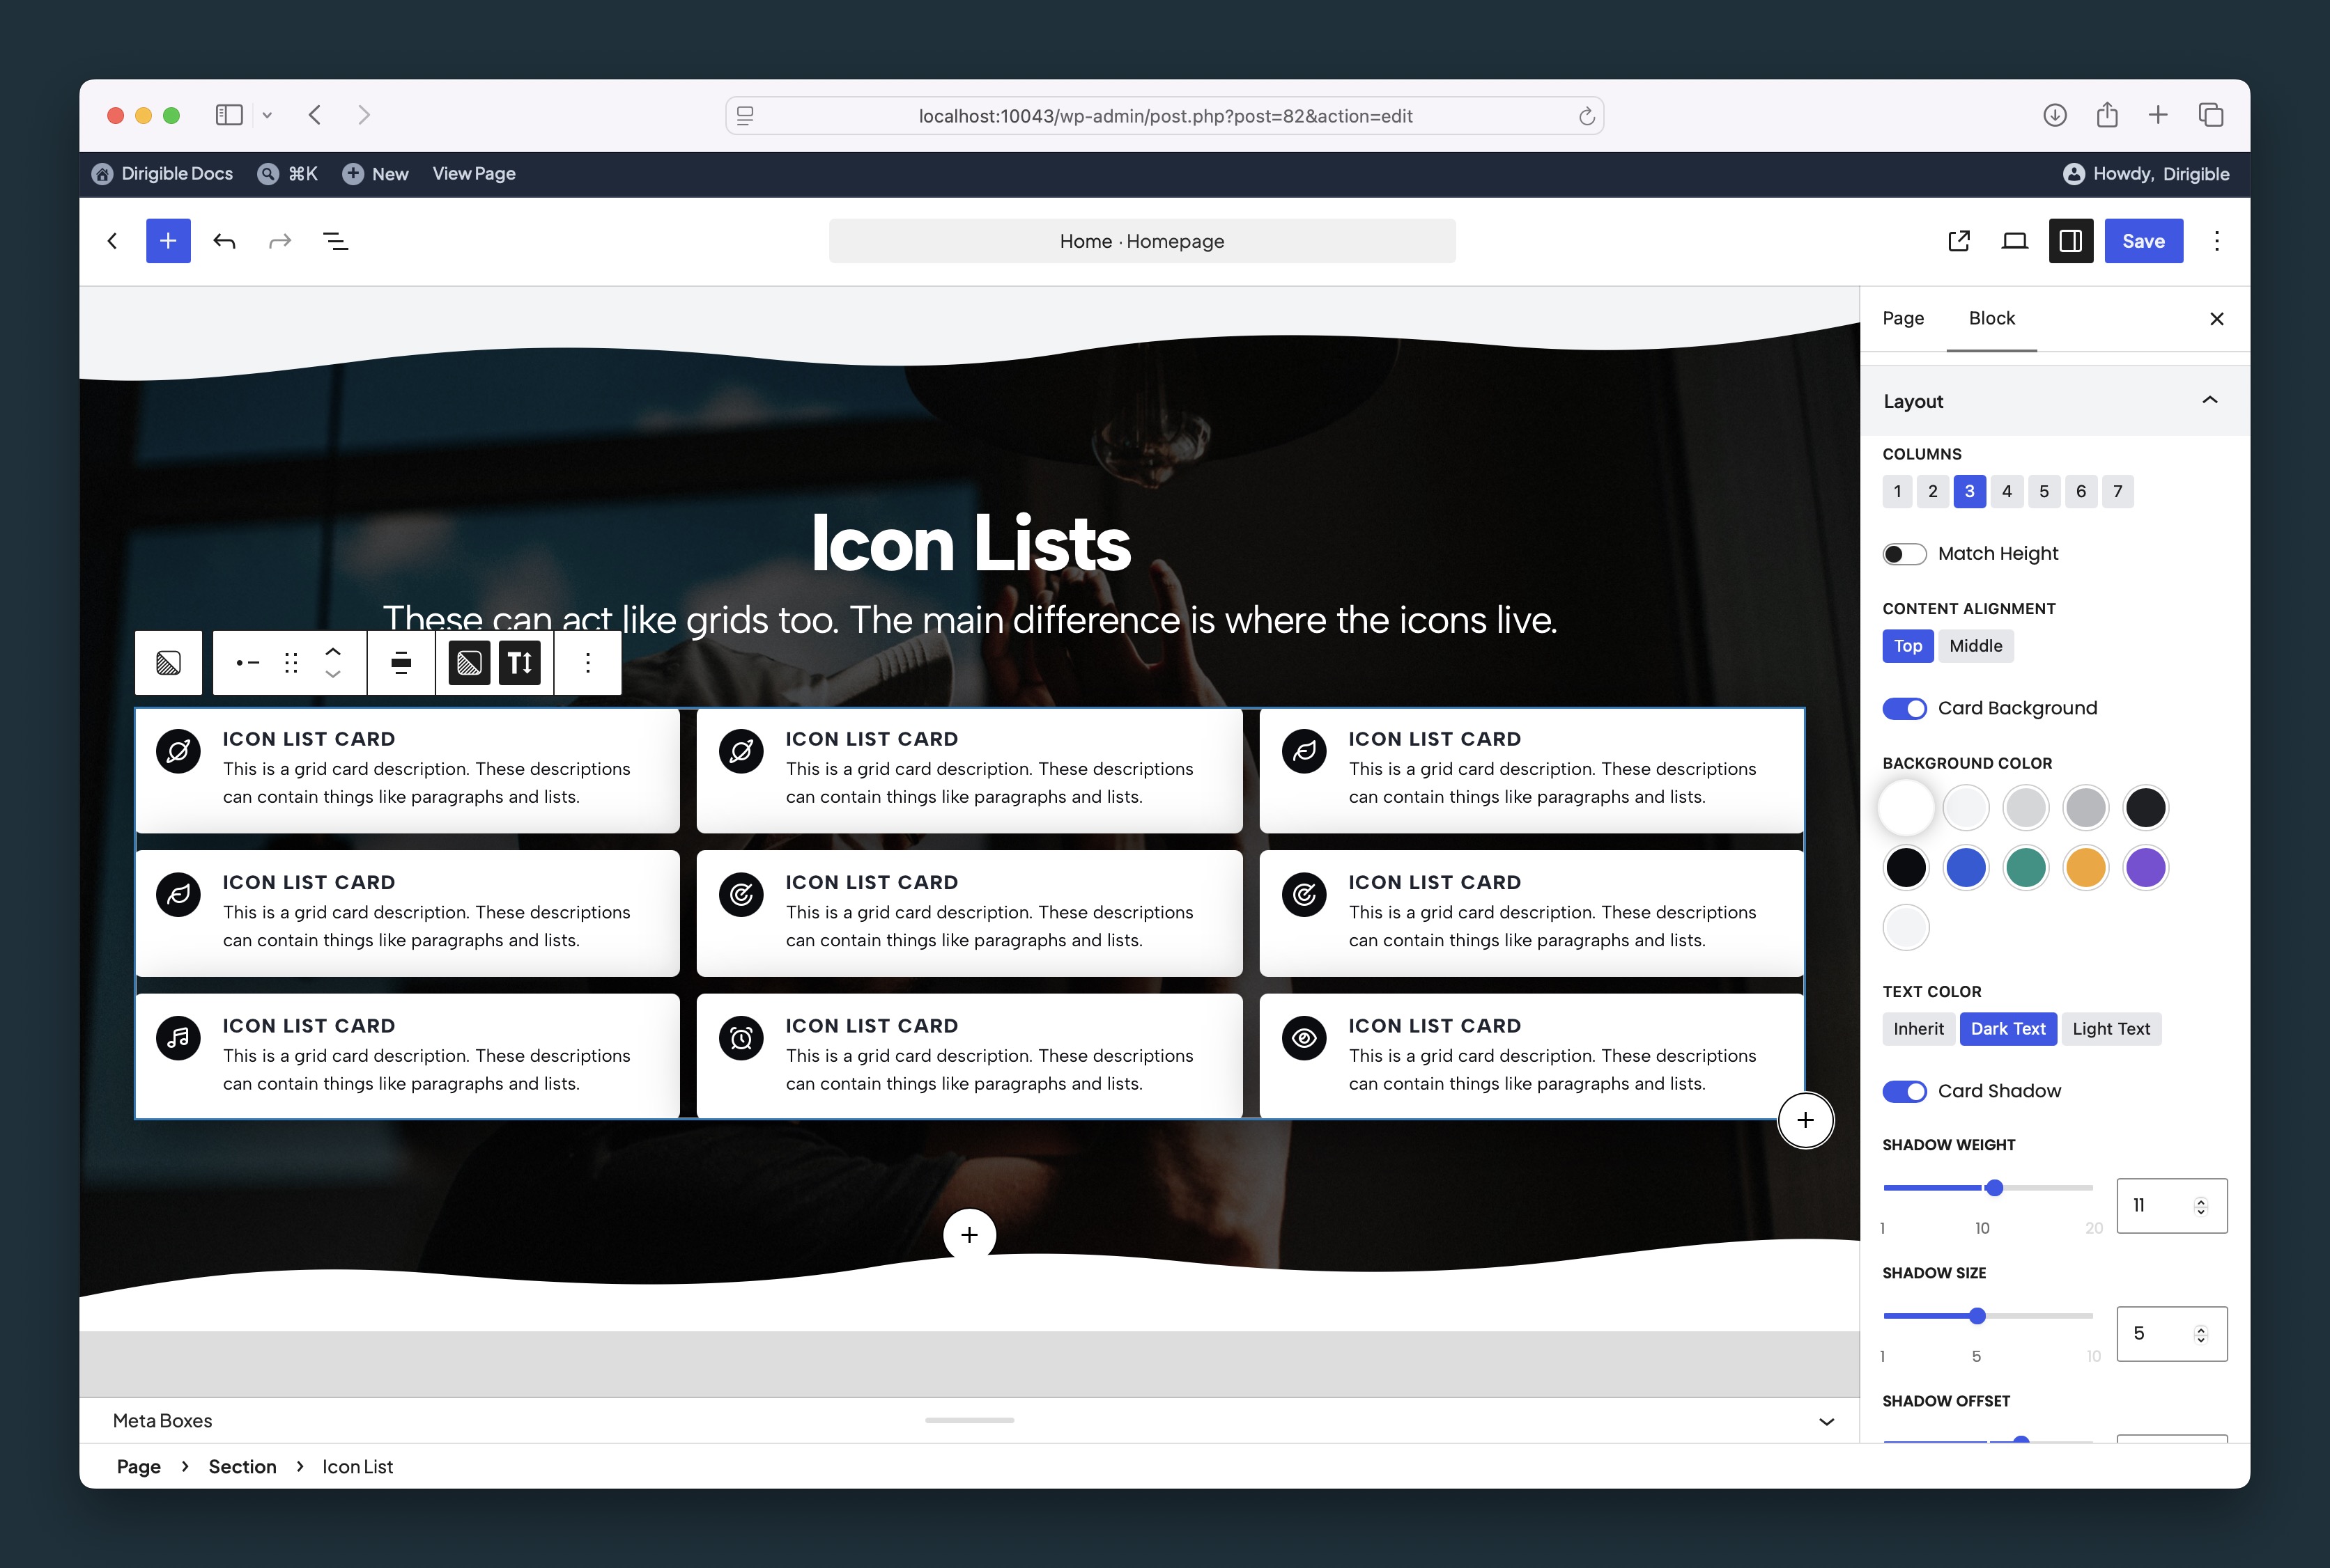Enable the Match Height toggle
This screenshot has height=1568, width=2330.
(1904, 554)
